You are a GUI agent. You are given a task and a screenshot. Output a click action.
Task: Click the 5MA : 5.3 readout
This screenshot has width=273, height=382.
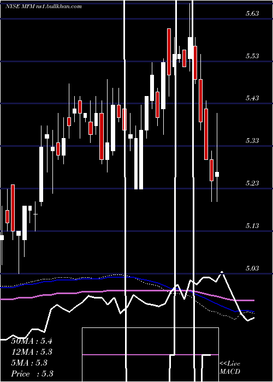[29, 363]
